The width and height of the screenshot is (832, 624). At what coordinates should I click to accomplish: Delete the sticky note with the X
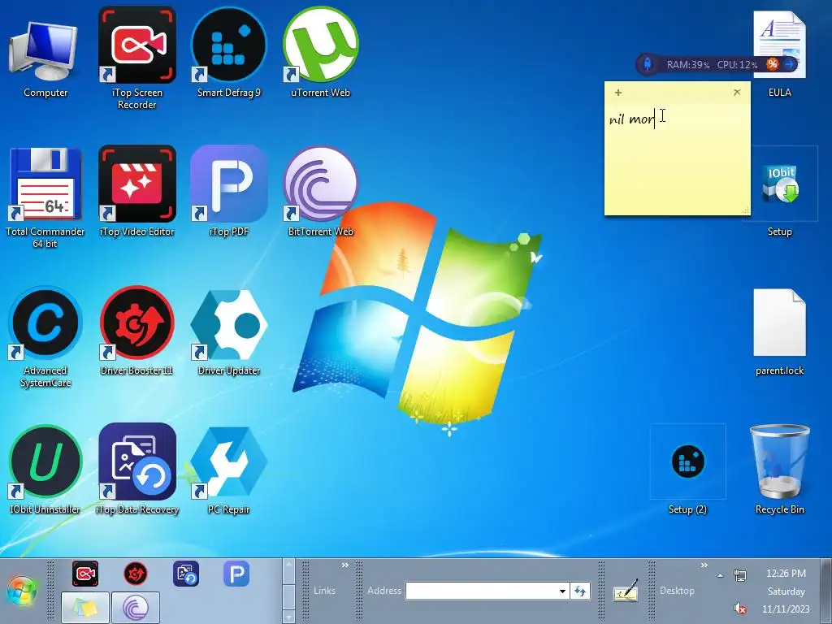click(737, 93)
